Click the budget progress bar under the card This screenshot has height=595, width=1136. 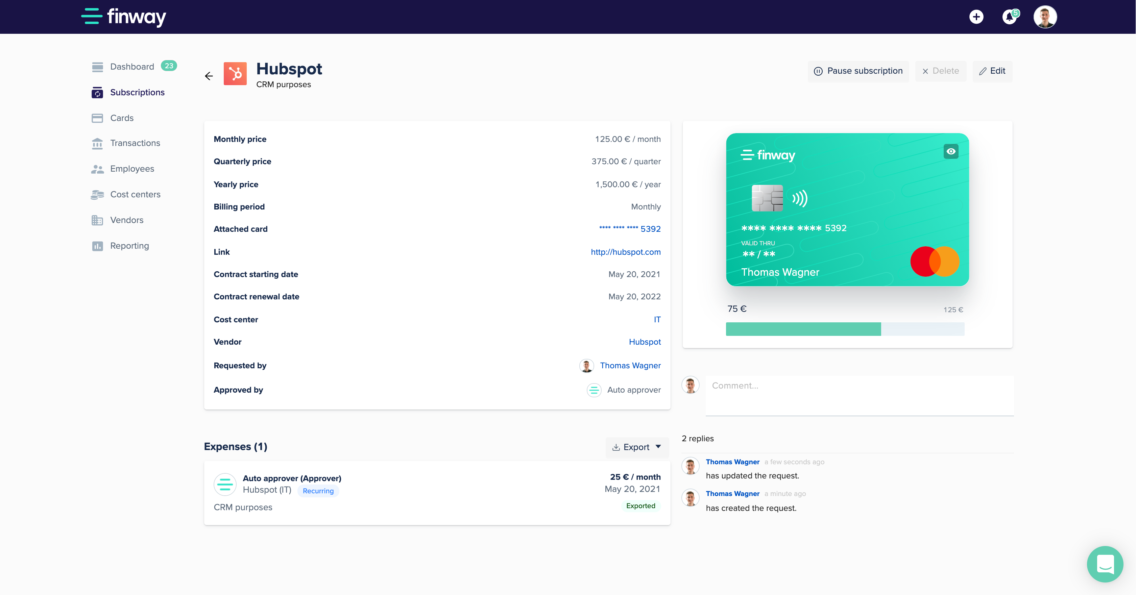click(845, 329)
